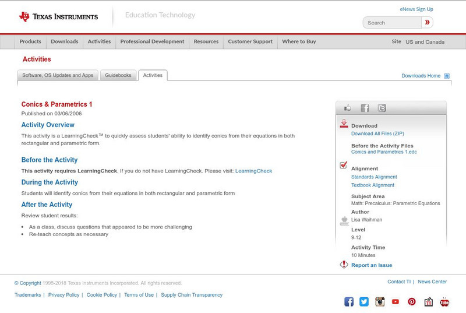Download Conics and Parametrics 1.edc file
This screenshot has width=466, height=313.
[384, 152]
